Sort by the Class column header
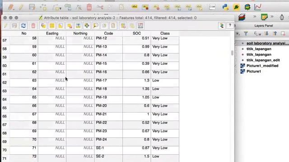The width and height of the screenshot is (289, 162). pyautogui.click(x=165, y=33)
